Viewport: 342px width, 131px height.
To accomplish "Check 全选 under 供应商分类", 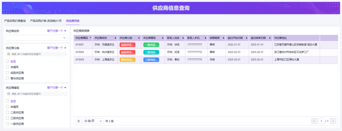I will (x=7, y=61).
